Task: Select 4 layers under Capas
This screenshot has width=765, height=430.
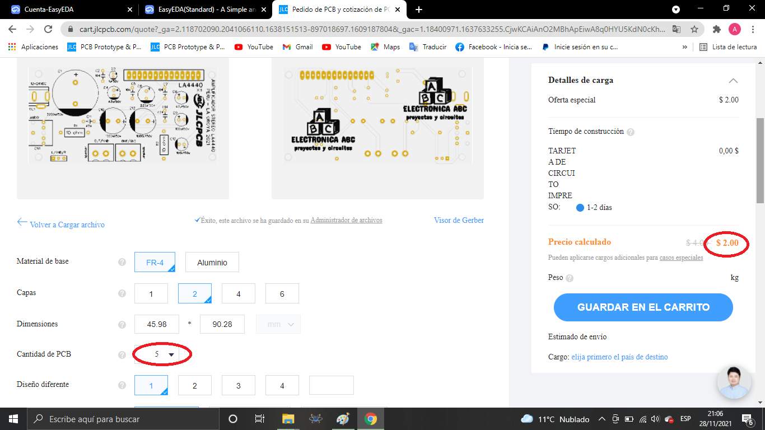Action: (238, 293)
